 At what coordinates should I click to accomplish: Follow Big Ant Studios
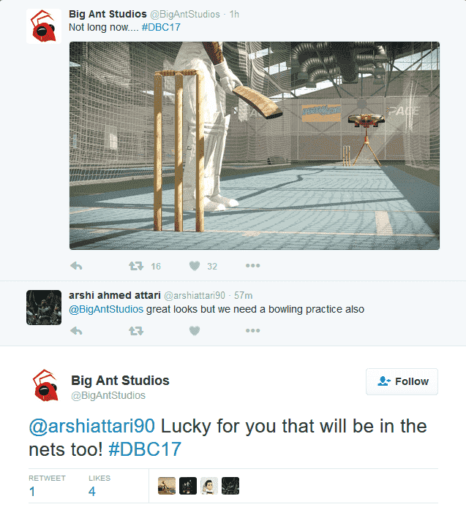(402, 381)
